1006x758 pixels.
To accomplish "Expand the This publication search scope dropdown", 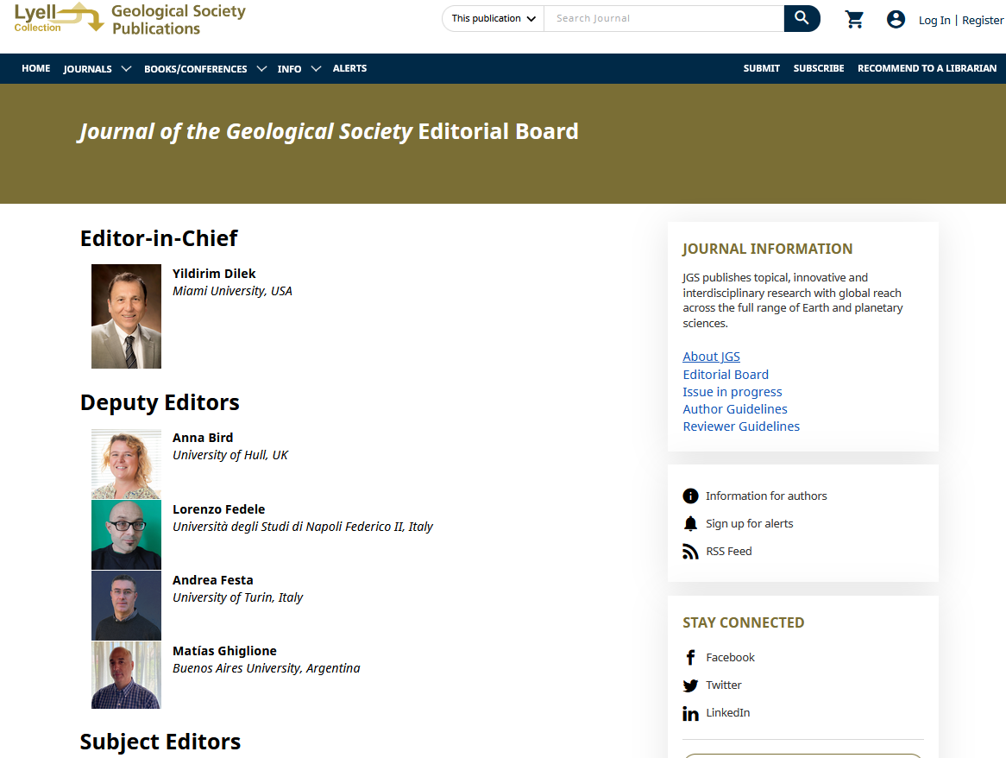I will click(494, 18).
